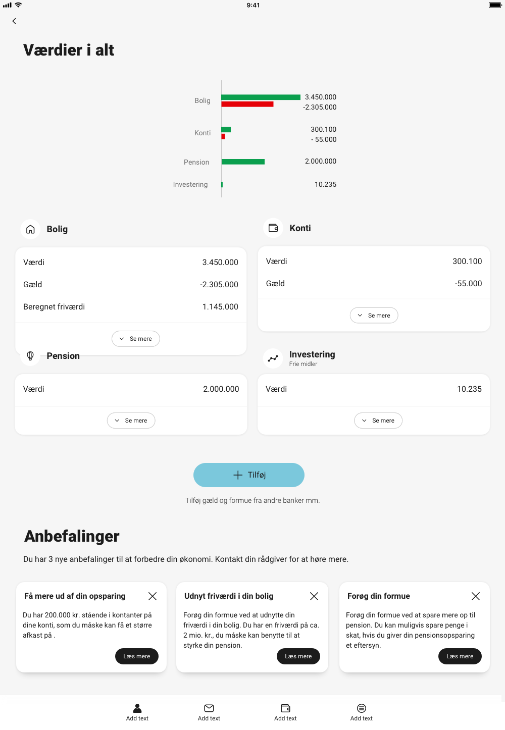Open Læs mere on the opsparing recommendation
Viewport: 505px width, 730px height.
[136, 656]
